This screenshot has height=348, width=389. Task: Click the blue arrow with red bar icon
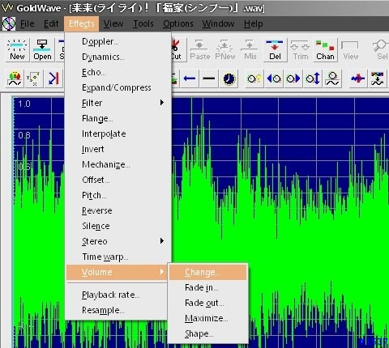tap(53, 79)
